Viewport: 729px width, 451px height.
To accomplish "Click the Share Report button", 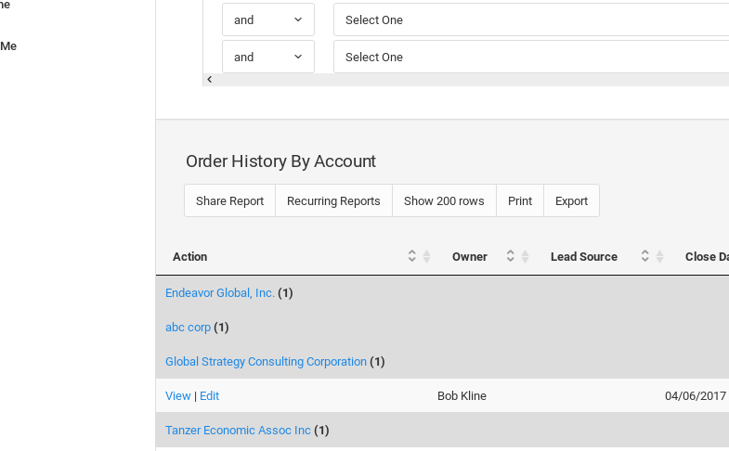I will [229, 200].
